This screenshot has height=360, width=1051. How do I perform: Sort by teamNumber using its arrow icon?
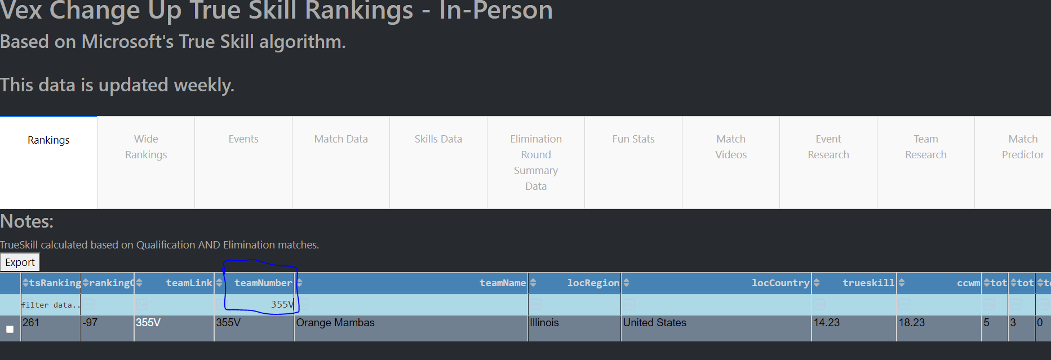click(x=219, y=283)
